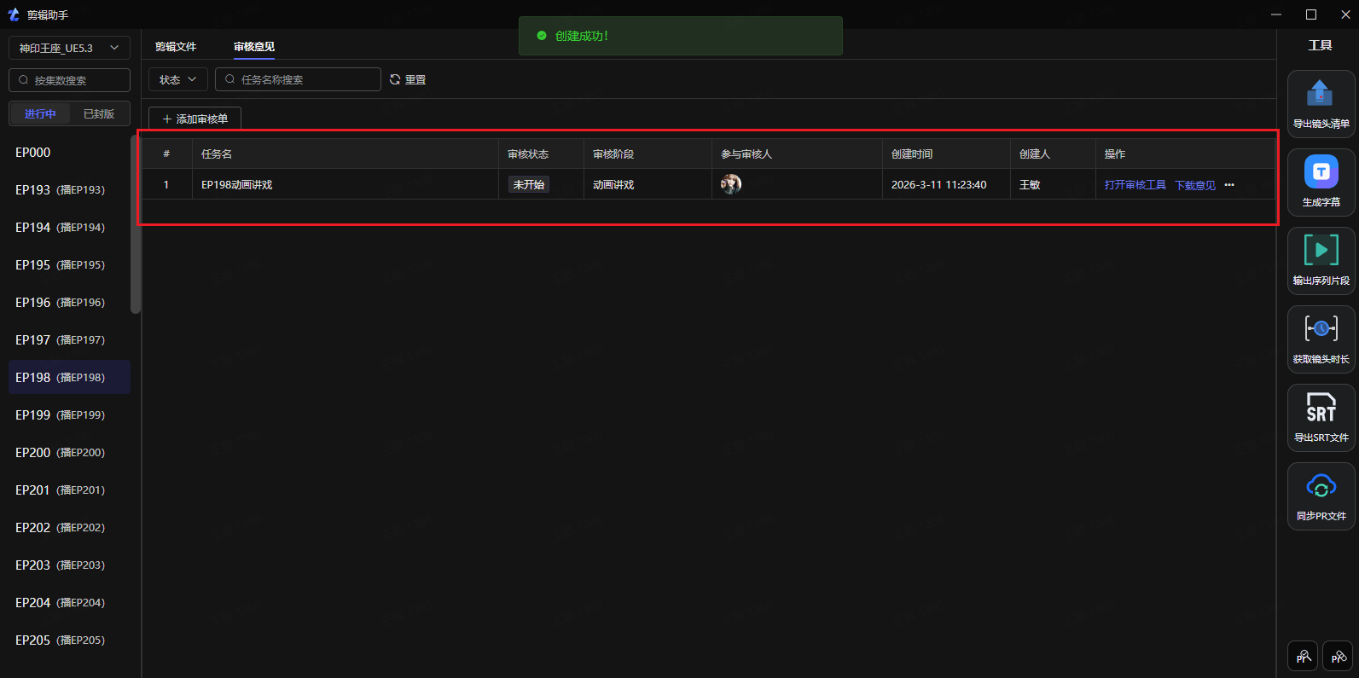Click the 创建成功! notification message
1359x678 pixels.
(x=680, y=36)
